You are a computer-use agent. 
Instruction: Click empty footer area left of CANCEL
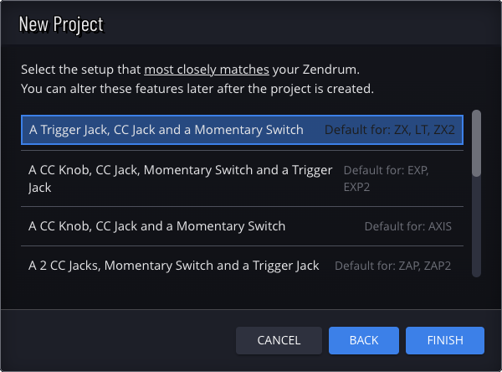[117, 340]
